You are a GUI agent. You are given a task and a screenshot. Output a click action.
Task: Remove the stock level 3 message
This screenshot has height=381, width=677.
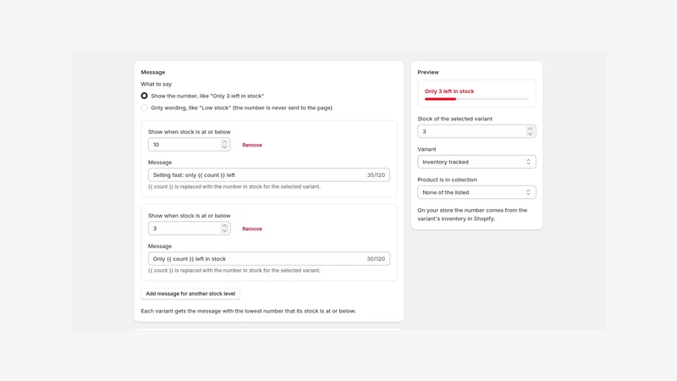[x=252, y=229]
